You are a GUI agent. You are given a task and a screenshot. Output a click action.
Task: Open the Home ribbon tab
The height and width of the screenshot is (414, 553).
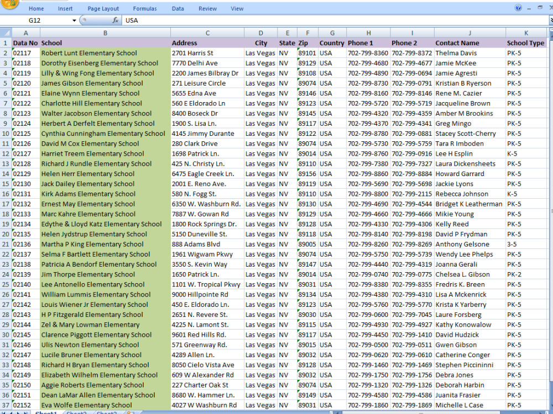click(x=36, y=8)
